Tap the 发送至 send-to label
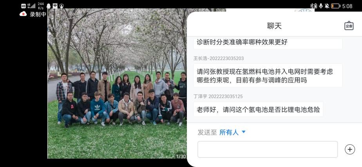The width and height of the screenshot is (362, 167). click(207, 132)
